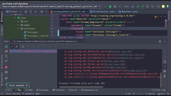This screenshot has width=171, height=96.
Task: Switch to DriverFactory.java tab
Action: pyautogui.click(x=103, y=11)
